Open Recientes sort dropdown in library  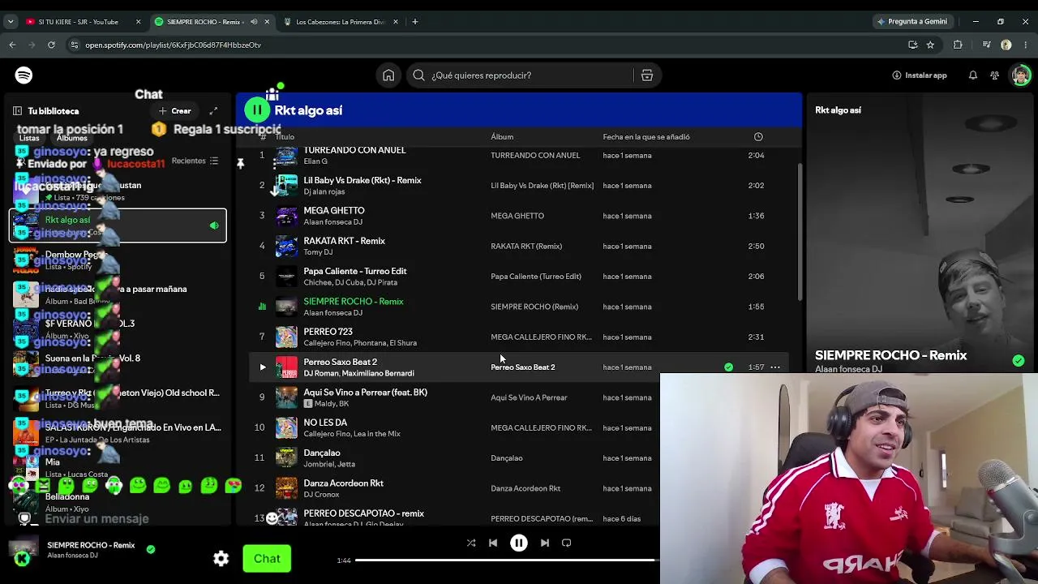pyautogui.click(x=195, y=161)
